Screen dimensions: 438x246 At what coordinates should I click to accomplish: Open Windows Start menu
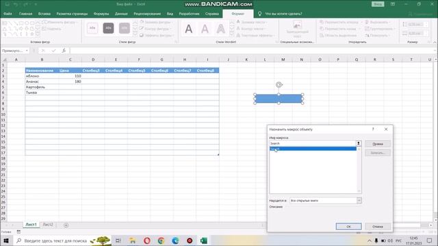[x=6, y=241]
